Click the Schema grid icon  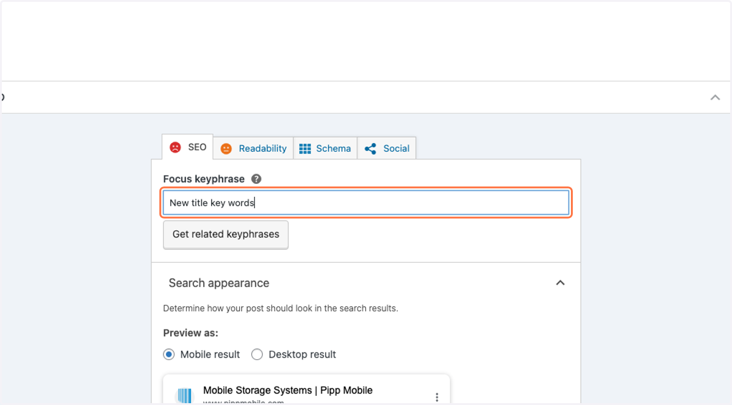tap(305, 149)
